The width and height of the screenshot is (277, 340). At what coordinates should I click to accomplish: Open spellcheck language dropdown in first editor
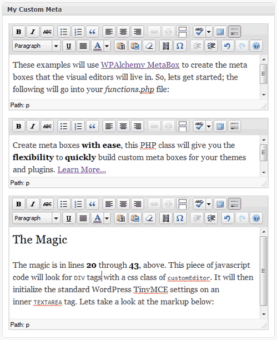tap(209, 32)
